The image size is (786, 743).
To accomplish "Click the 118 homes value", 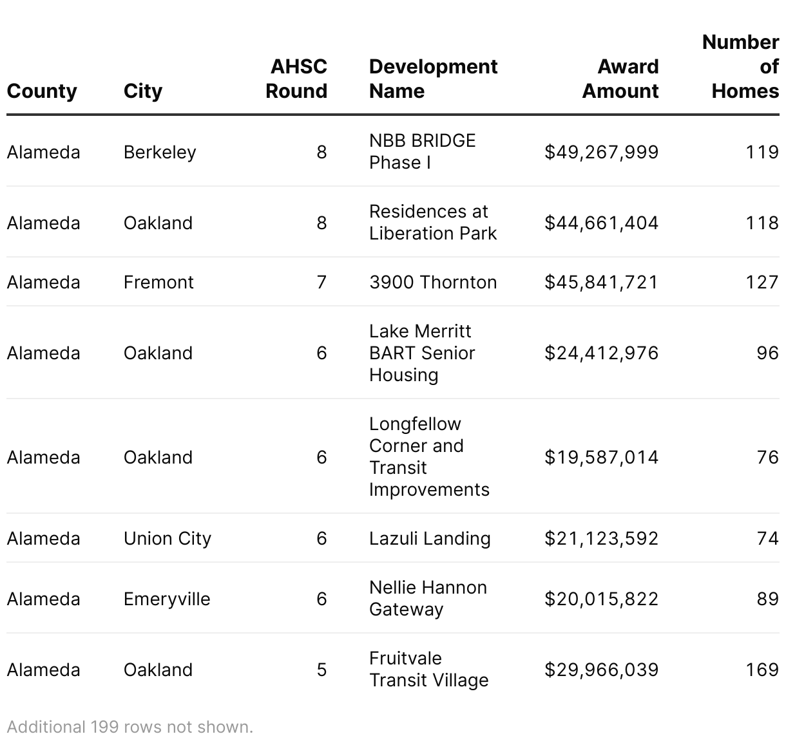I will 762,223.
